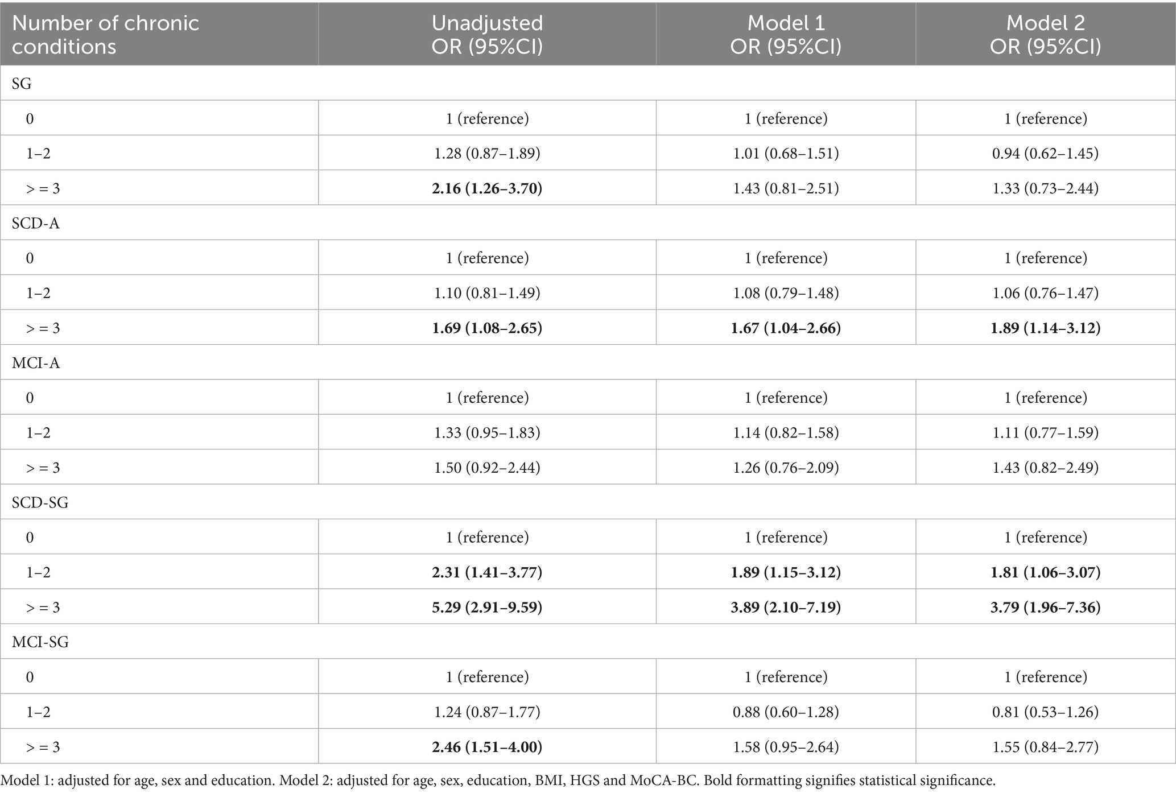Image resolution: width=1176 pixels, height=793 pixels.
Task: Click the cell showing 1.28 (0.87–1.89)
Action: (487, 153)
